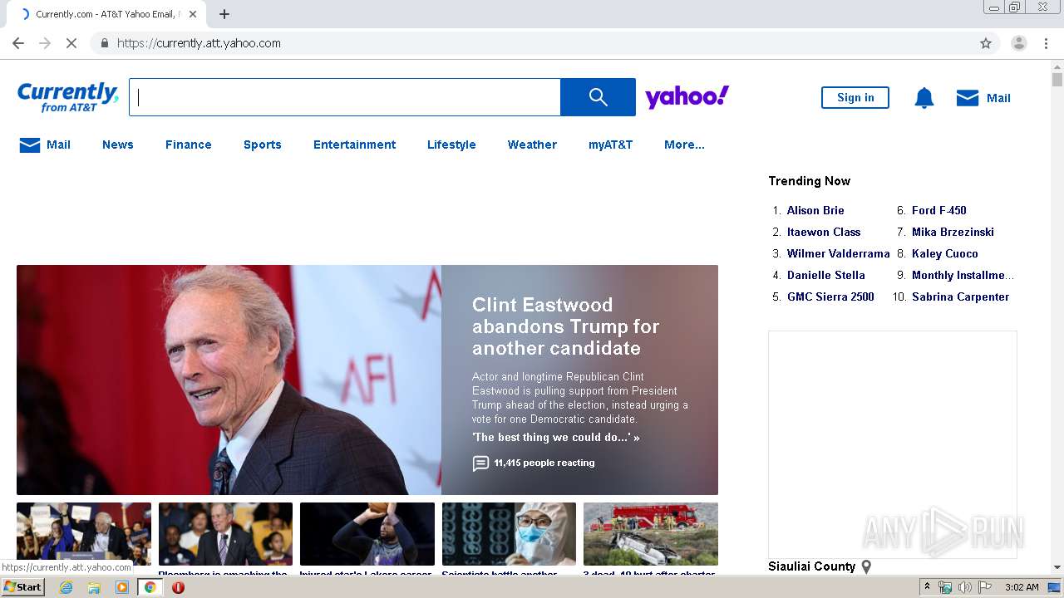The width and height of the screenshot is (1064, 598).
Task: Open Clint Eastwood headline article
Action: 565,326
